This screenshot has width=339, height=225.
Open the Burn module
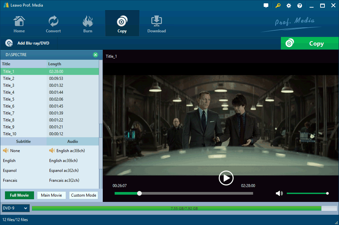pyautogui.click(x=88, y=24)
